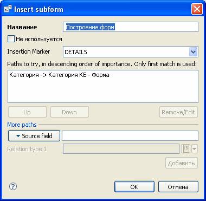206x201 pixels.
Task: Click the Source field arrow button
Action: point(34,136)
